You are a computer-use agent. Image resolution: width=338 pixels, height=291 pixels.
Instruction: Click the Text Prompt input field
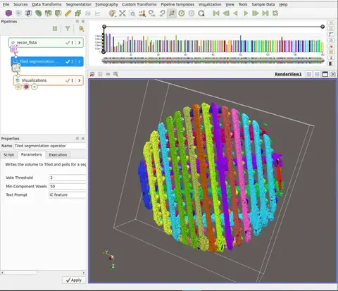pos(68,195)
